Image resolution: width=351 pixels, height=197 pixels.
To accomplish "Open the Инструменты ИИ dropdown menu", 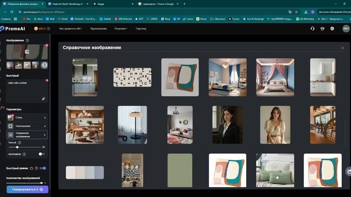I will click(x=71, y=28).
